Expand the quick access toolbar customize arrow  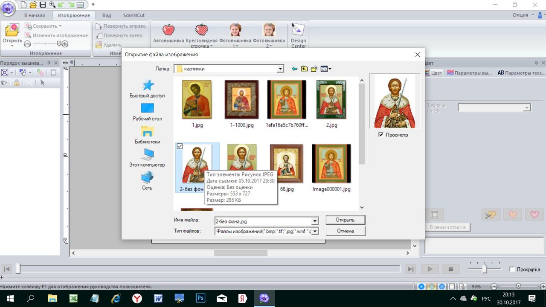pos(93,5)
